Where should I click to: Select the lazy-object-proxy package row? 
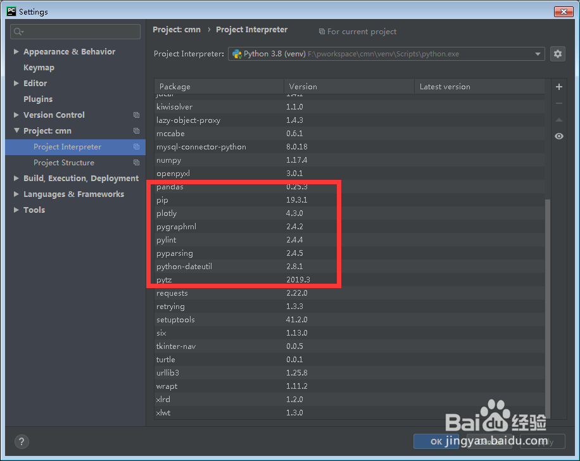click(x=349, y=120)
